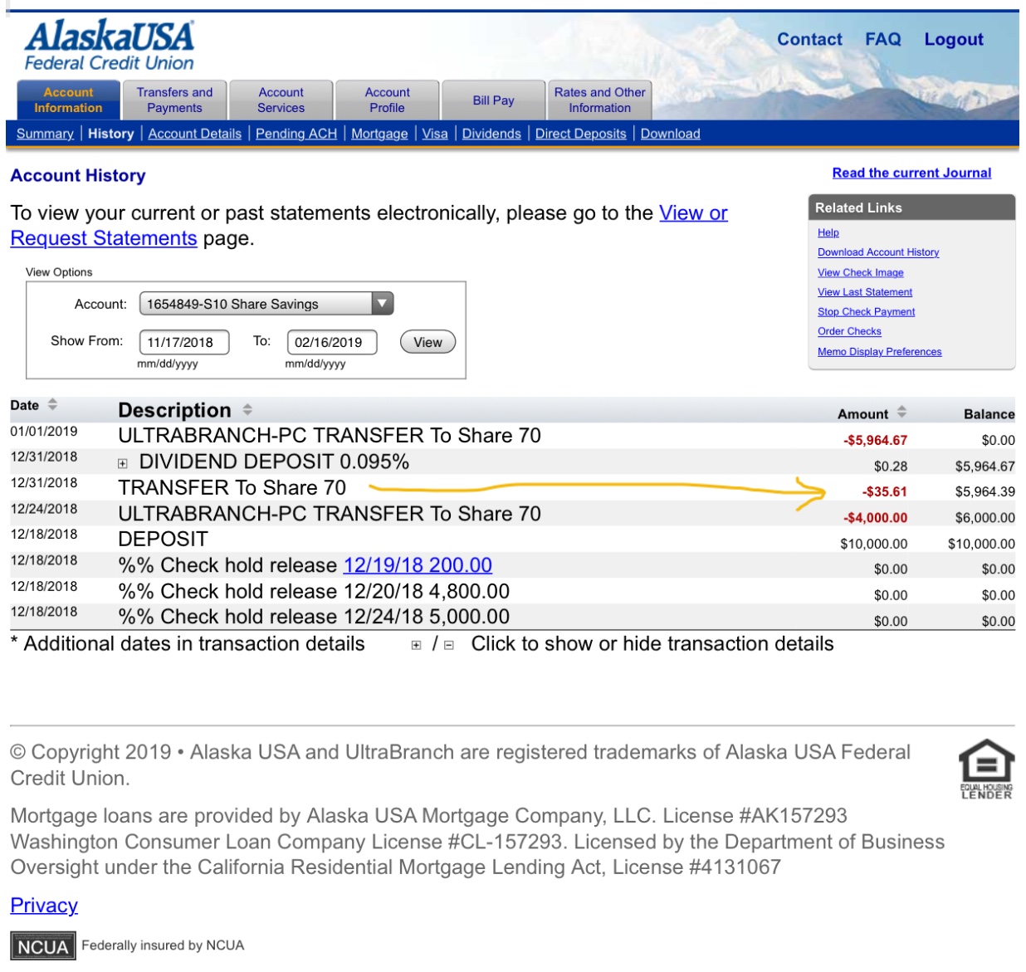Open Dividends in the submenu

pyautogui.click(x=491, y=134)
